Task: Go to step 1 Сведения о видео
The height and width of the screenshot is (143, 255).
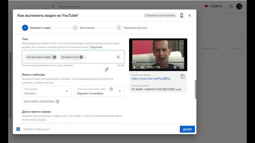Action: pyautogui.click(x=37, y=28)
